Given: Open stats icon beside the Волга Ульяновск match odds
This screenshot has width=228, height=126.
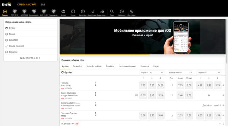Looking at the screenshot, I should pos(136,95).
